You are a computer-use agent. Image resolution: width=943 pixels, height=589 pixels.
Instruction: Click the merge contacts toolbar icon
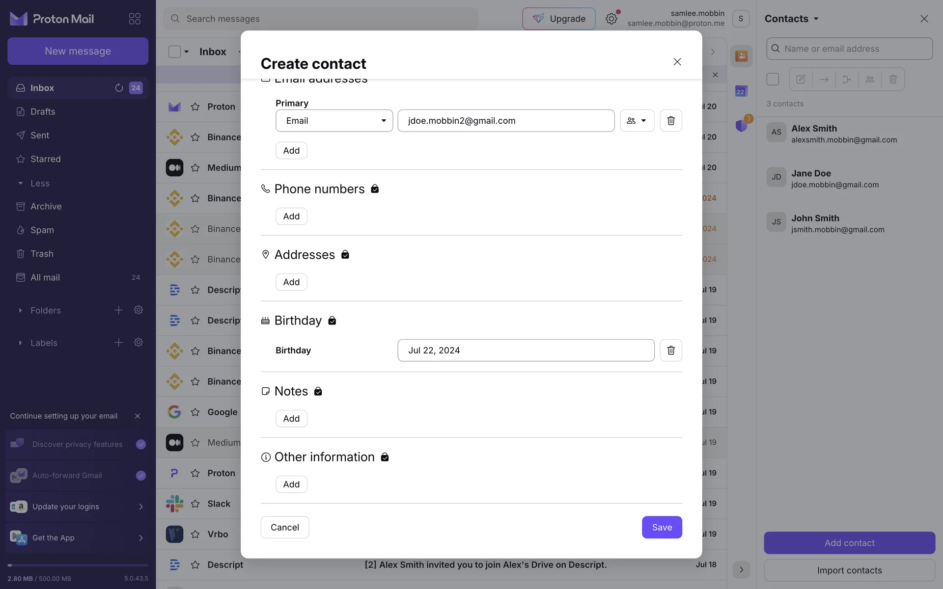(847, 80)
